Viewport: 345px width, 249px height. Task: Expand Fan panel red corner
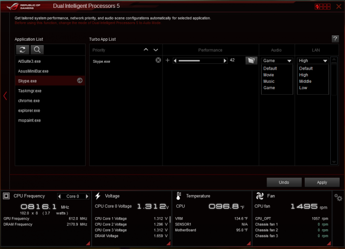coord(329,243)
